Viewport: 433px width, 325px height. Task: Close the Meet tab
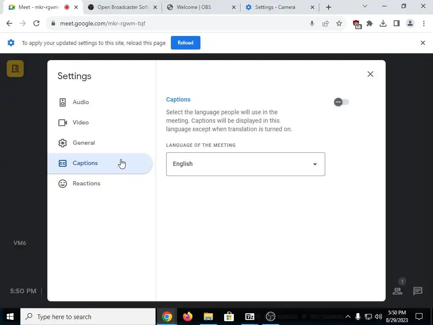76,8
